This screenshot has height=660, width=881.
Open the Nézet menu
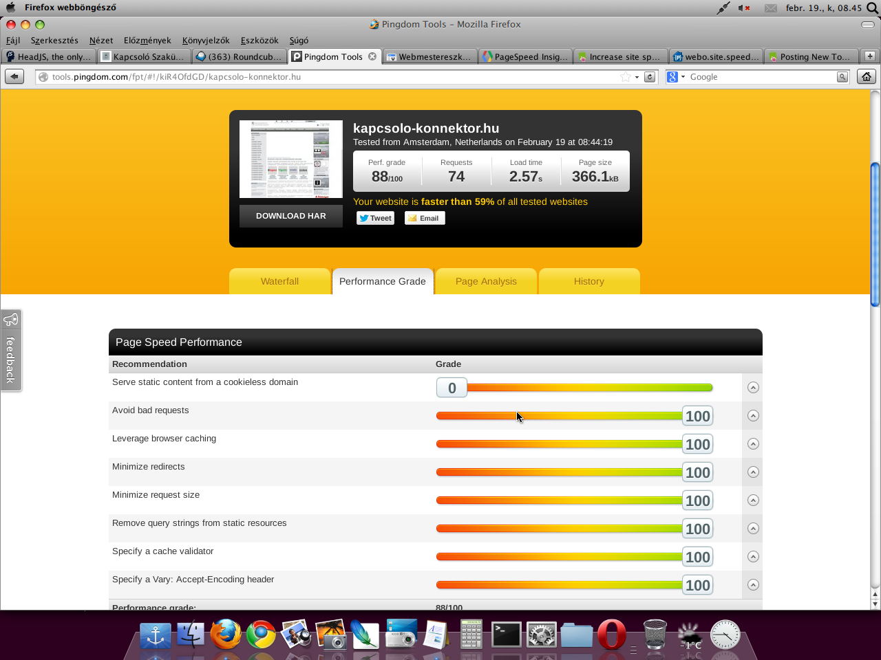[x=101, y=41]
